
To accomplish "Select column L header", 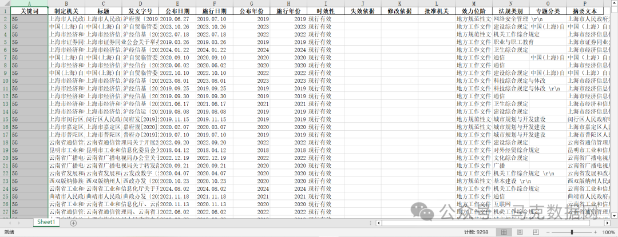I will 437,3.
